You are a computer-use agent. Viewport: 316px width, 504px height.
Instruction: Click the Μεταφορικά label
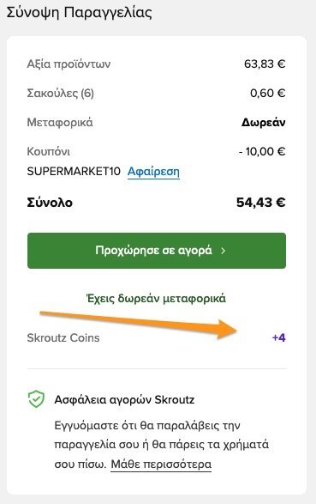tap(60, 123)
